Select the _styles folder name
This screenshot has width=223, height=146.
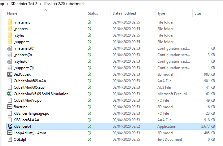click(x=19, y=35)
